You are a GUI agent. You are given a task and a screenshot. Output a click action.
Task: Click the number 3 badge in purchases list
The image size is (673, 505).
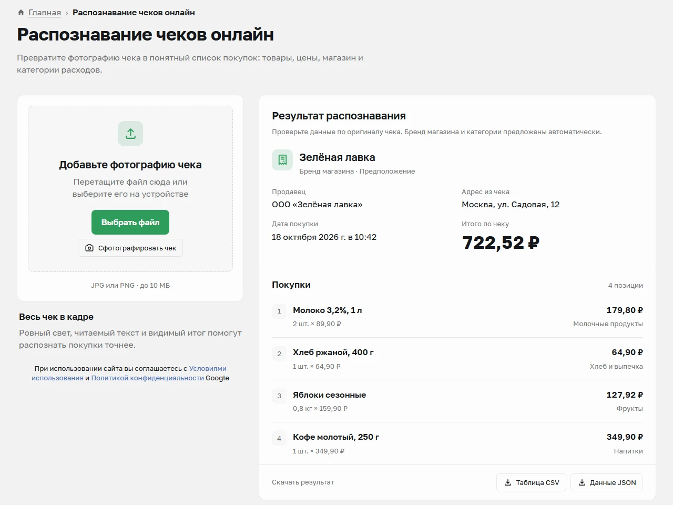279,396
